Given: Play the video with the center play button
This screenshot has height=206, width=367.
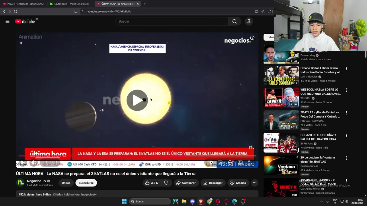Looking at the screenshot, I should [137, 100].
